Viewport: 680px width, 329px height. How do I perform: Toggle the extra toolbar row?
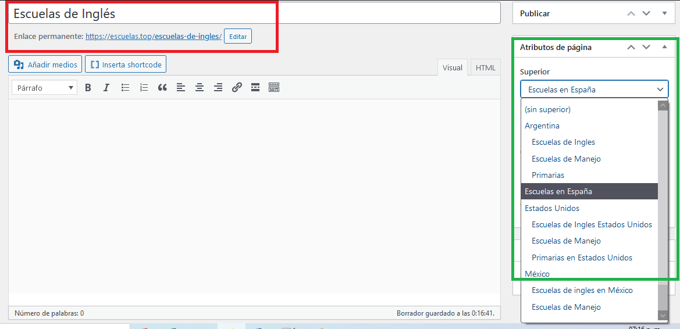274,88
